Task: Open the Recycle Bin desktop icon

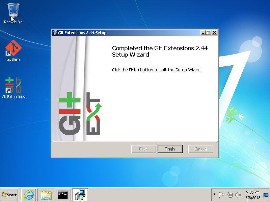Action: coord(13,13)
